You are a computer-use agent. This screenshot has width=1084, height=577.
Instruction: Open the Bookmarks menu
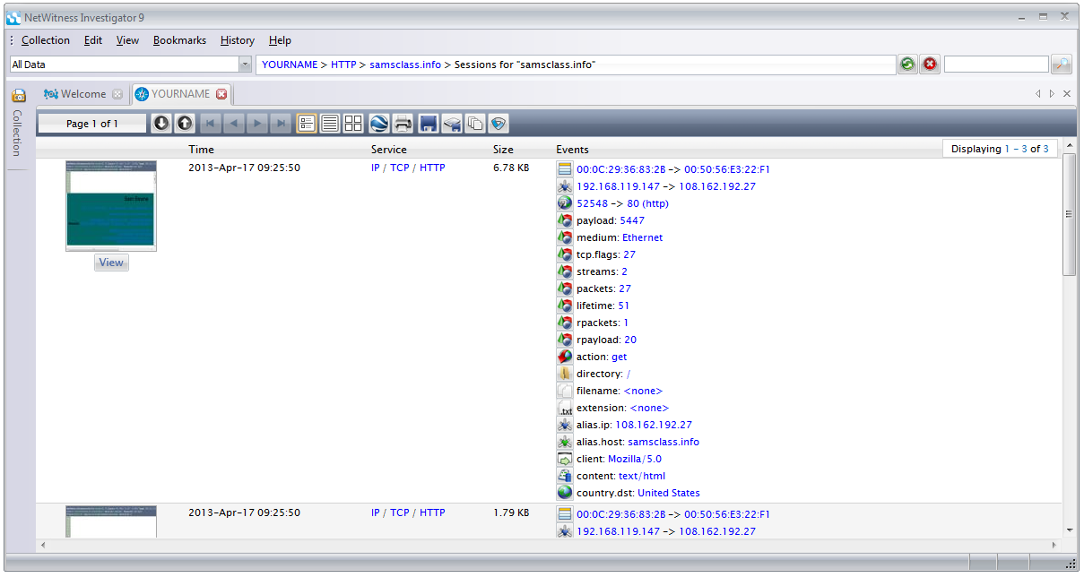179,40
